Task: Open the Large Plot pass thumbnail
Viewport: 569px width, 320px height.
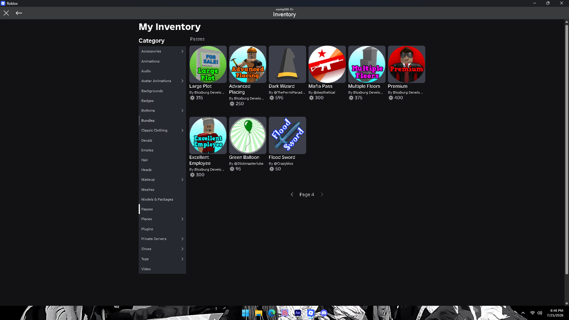Action: pos(208,64)
